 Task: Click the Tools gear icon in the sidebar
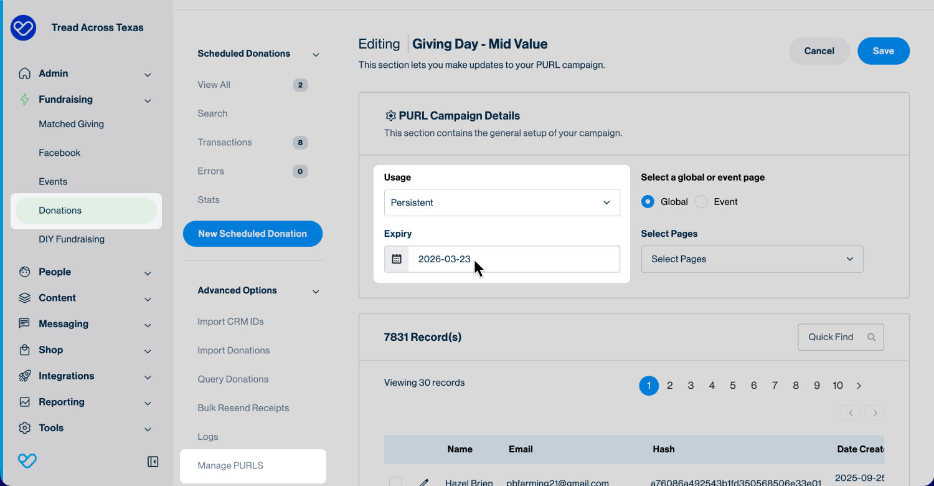25,428
